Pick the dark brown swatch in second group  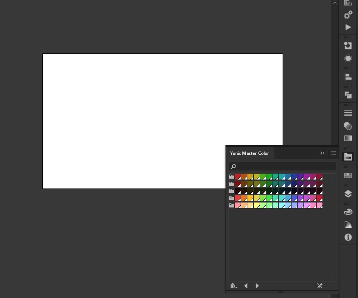tap(244, 184)
